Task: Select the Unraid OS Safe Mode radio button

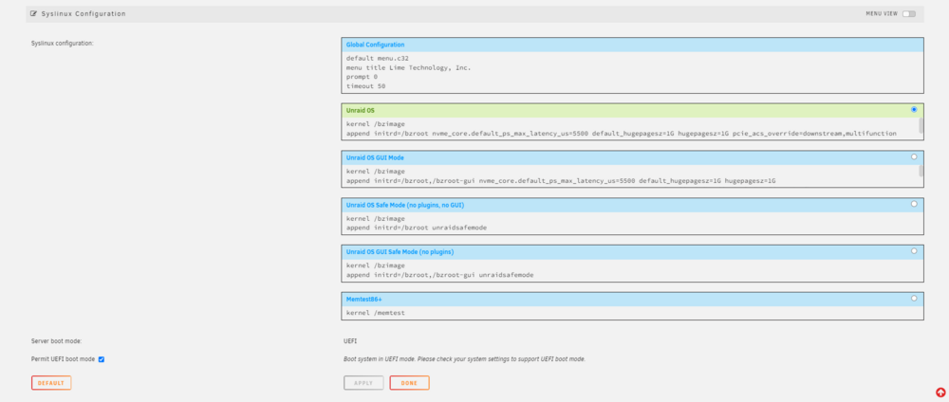Action: point(914,204)
